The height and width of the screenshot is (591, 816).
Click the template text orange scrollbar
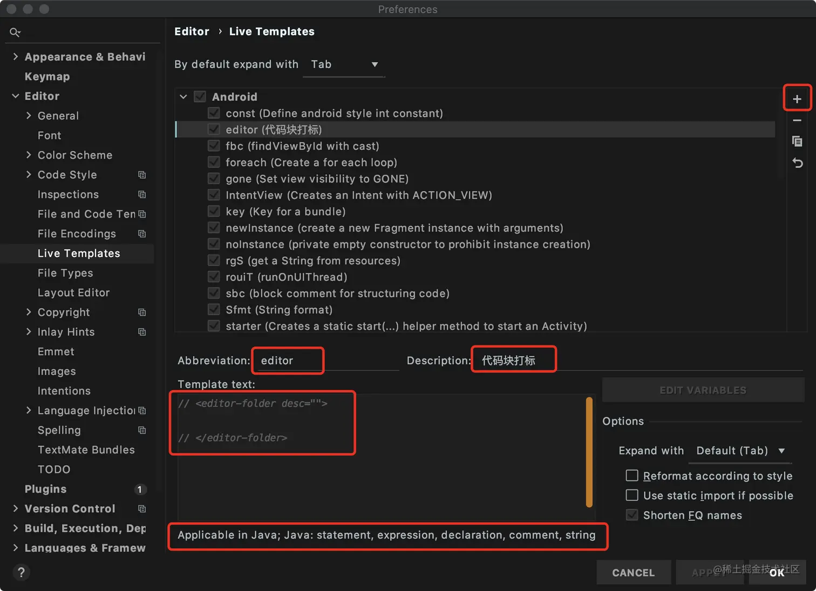[x=589, y=452]
